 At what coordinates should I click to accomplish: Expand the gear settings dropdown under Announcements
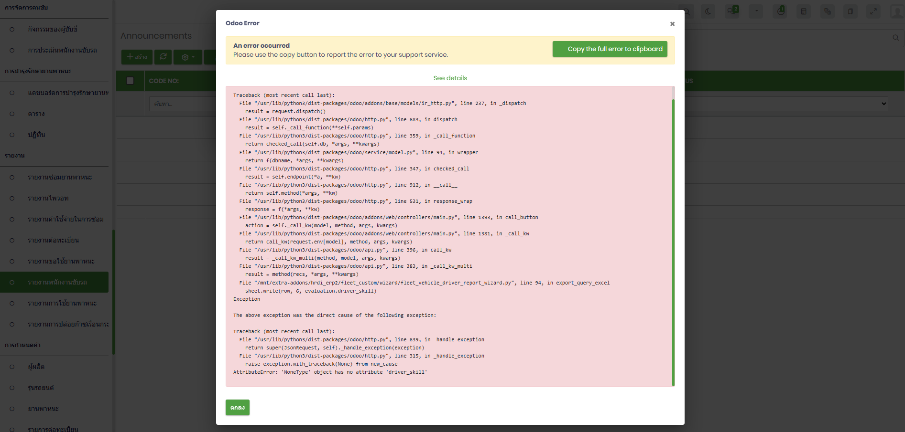188,57
